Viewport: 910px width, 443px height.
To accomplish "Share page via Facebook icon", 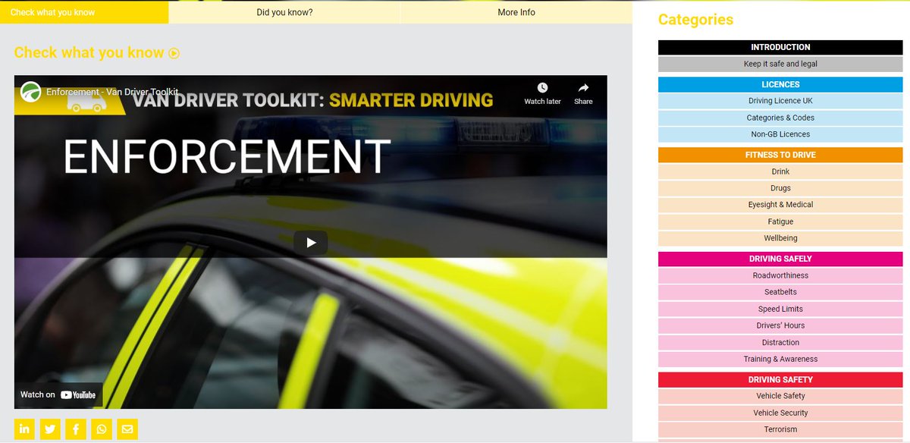I will point(76,429).
